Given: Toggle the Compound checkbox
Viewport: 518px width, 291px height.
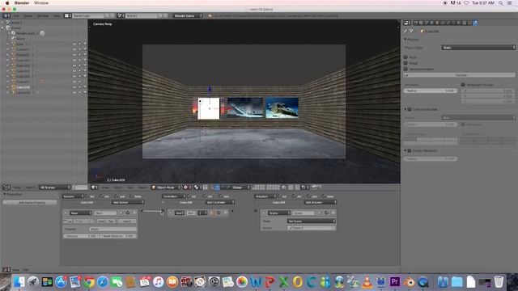Looking at the screenshot, I should tap(463, 124).
